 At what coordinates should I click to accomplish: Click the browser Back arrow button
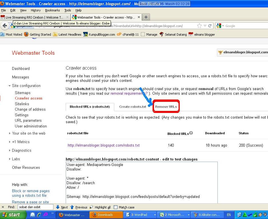[x=5, y=26]
